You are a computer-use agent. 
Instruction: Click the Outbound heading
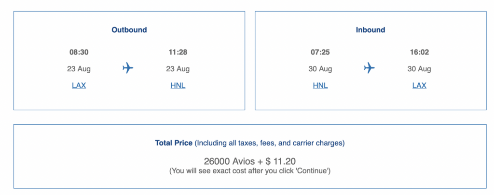pos(129,30)
